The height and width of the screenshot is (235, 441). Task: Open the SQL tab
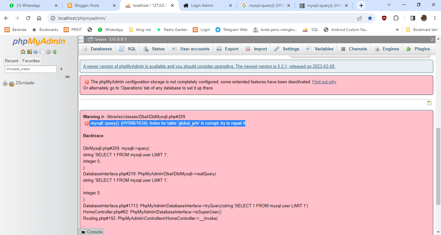[128, 49]
